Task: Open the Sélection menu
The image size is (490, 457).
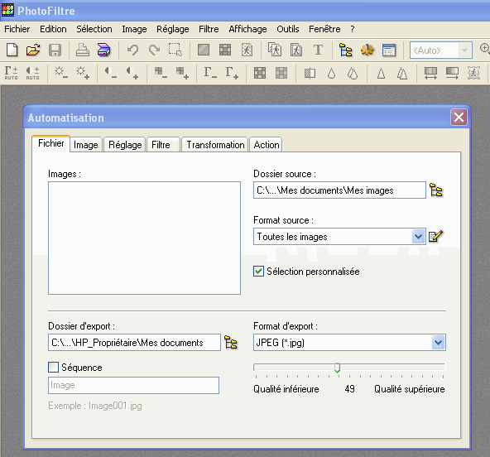Action: tap(94, 29)
